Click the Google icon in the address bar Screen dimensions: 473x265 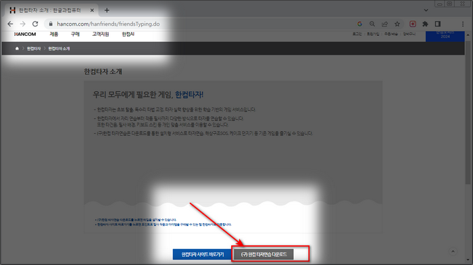[x=359, y=24]
